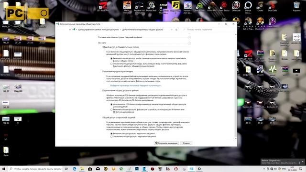Click the window's vertical scrollbar thumb
Screen dimensions: 306x172
tap(236, 93)
